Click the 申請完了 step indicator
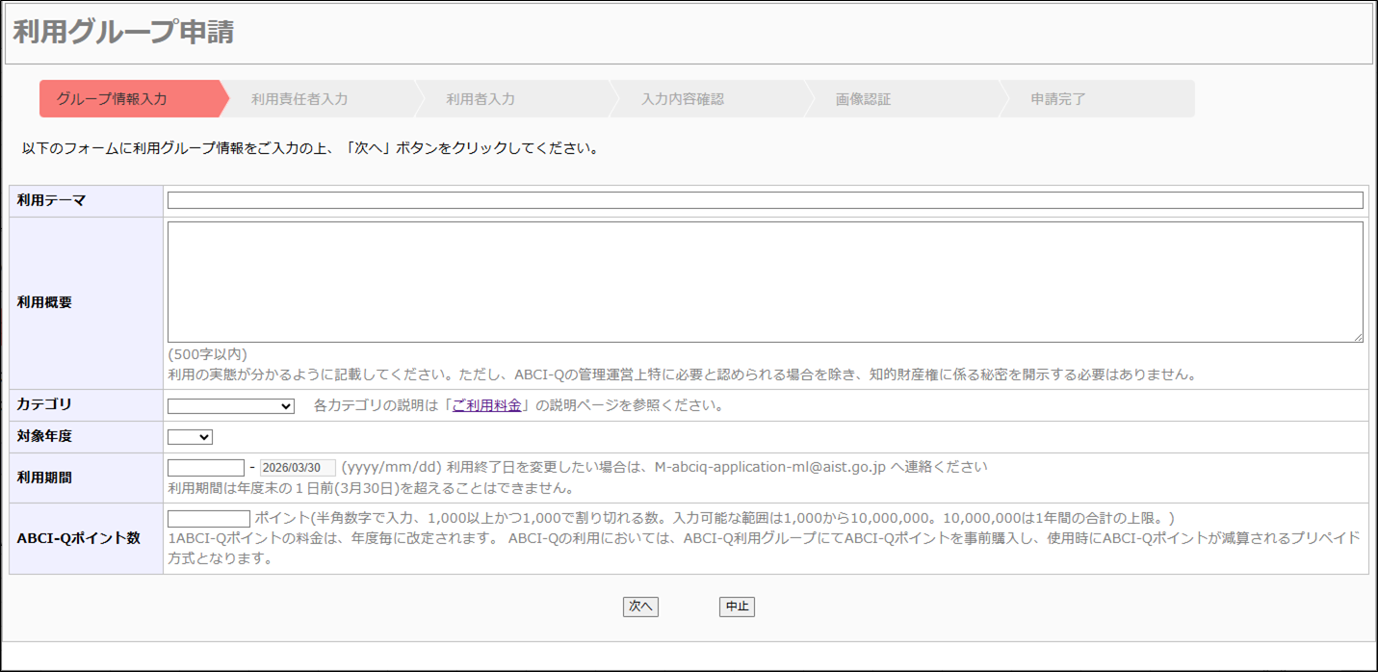The height and width of the screenshot is (672, 1378). point(1058,99)
